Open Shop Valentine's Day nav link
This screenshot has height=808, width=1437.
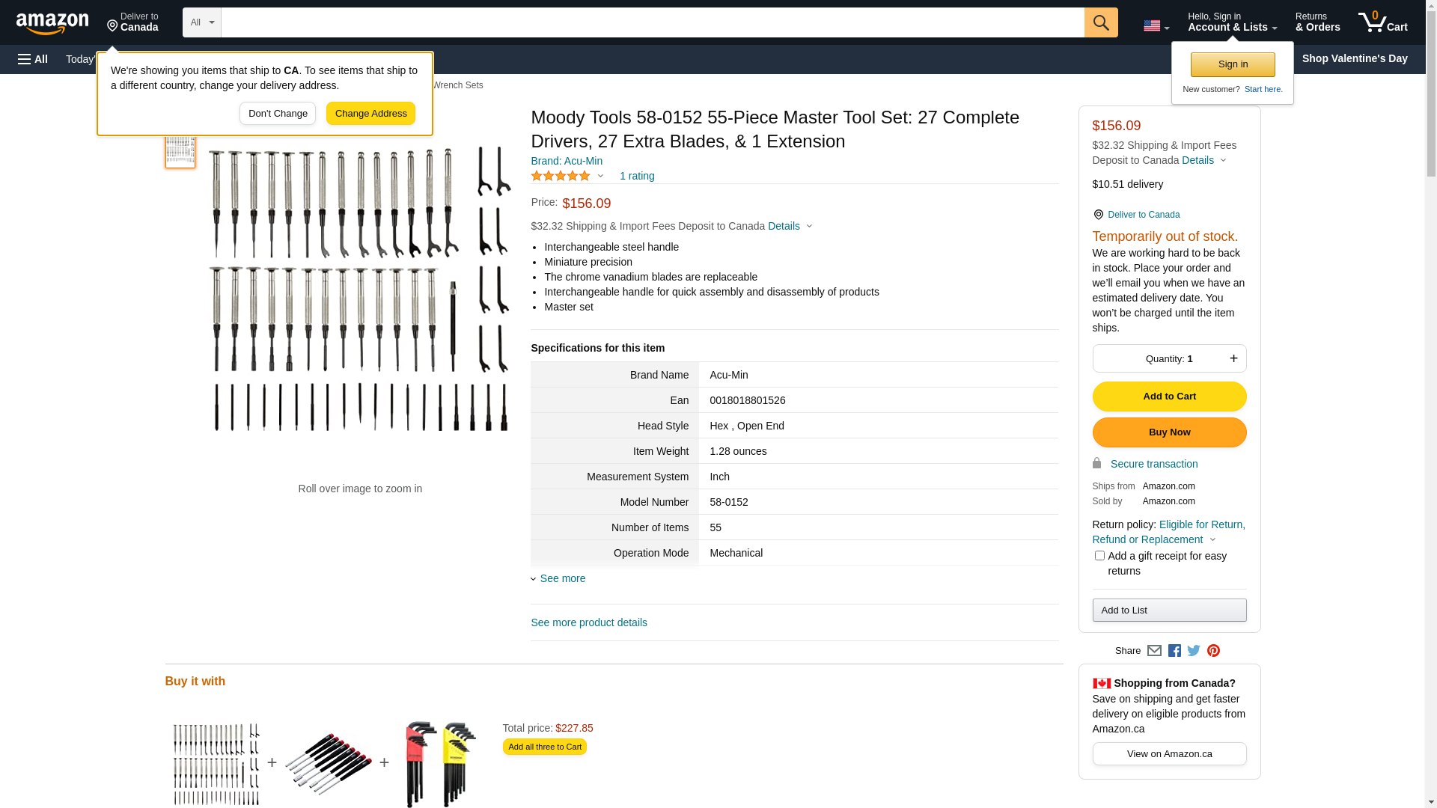coord(1354,58)
